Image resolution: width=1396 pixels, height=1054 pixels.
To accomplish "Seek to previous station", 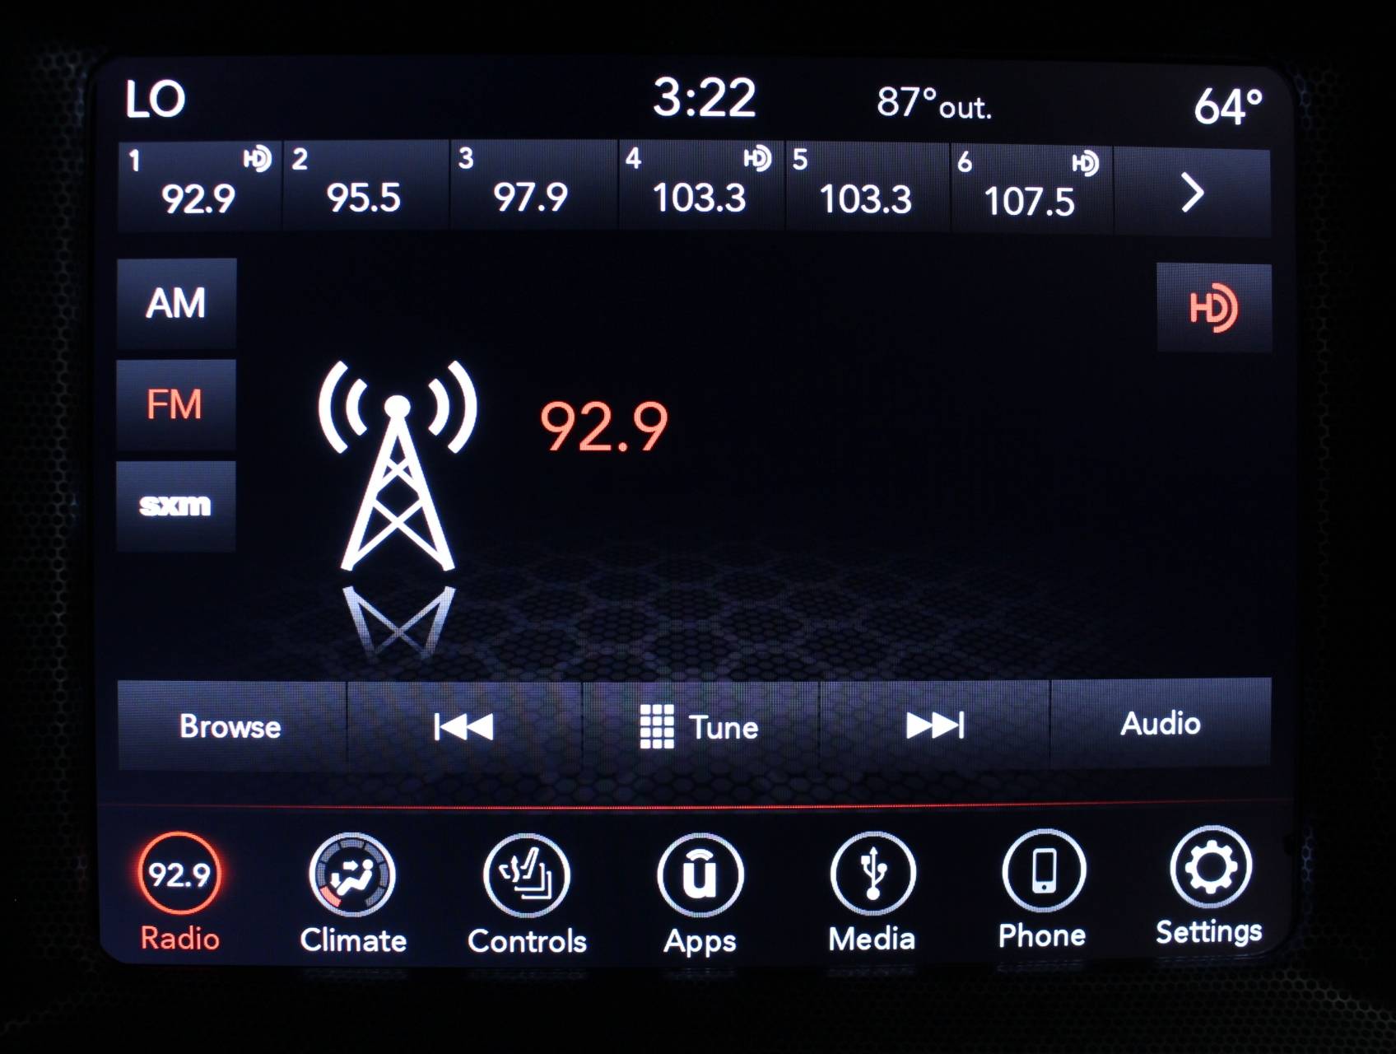I will 464,726.
